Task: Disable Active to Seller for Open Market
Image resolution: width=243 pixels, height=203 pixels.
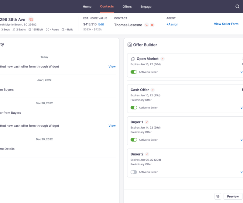Action: (x=134, y=72)
